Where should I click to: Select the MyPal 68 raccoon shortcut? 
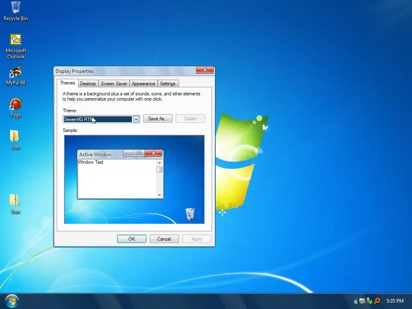16,76
